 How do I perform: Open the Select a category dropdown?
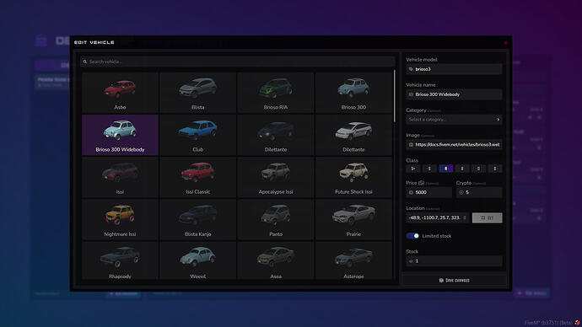click(454, 120)
